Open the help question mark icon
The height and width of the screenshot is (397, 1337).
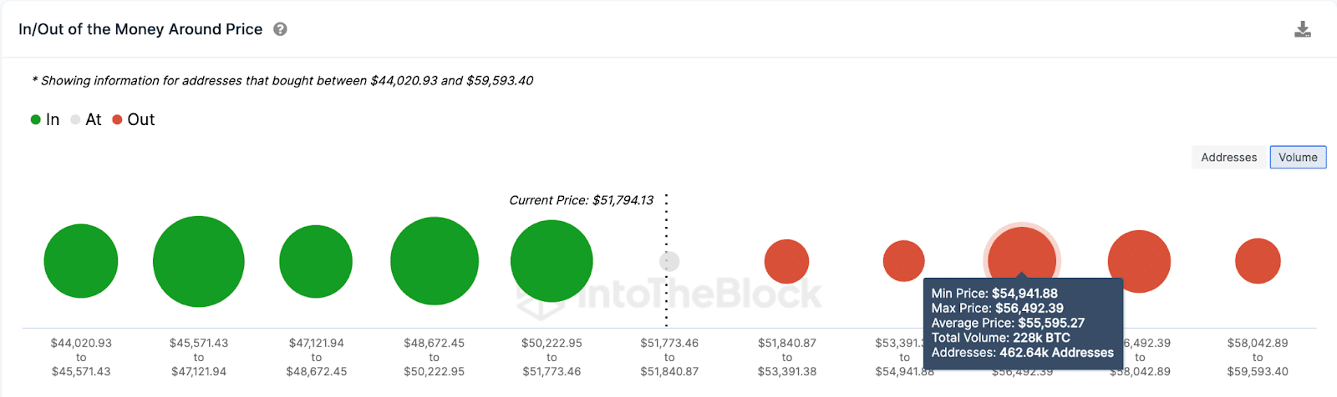pyautogui.click(x=281, y=29)
